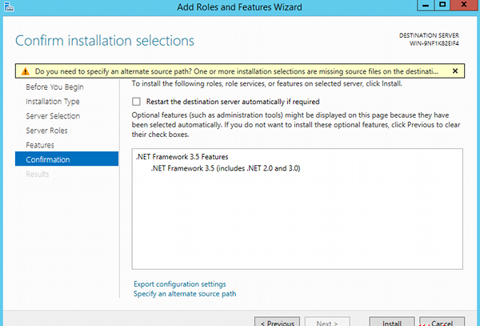Go to Installation Type step
Screen dimensions: 480x326
pyautogui.click(x=53, y=102)
